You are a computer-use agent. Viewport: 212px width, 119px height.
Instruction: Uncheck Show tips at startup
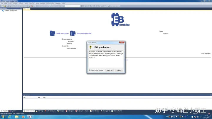tap(90, 70)
